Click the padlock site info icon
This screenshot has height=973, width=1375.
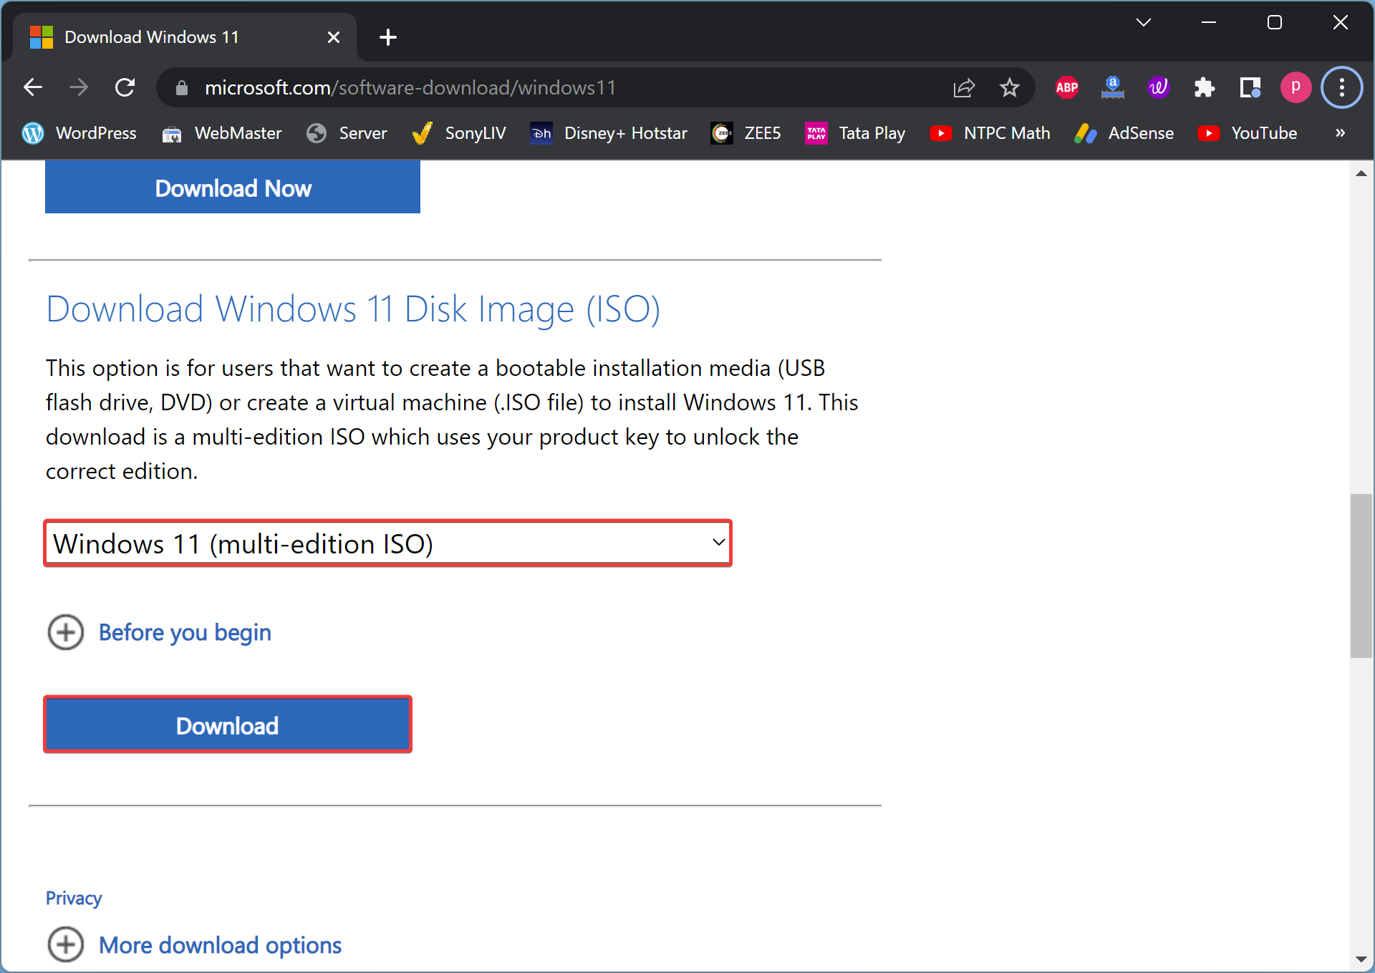click(182, 87)
